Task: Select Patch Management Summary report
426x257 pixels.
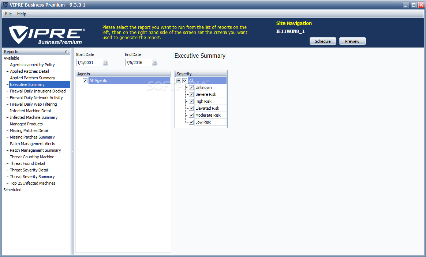Action: [x=35, y=150]
